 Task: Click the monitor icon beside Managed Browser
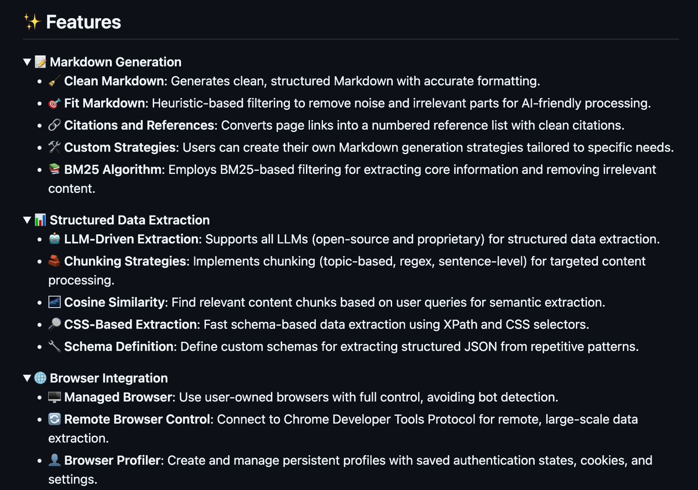point(55,397)
